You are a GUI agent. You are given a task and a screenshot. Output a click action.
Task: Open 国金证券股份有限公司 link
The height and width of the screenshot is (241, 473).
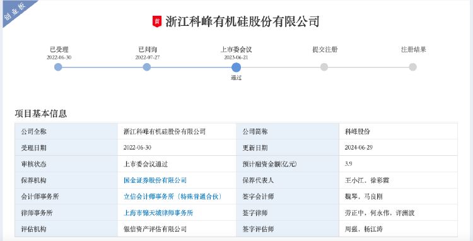click(155, 180)
